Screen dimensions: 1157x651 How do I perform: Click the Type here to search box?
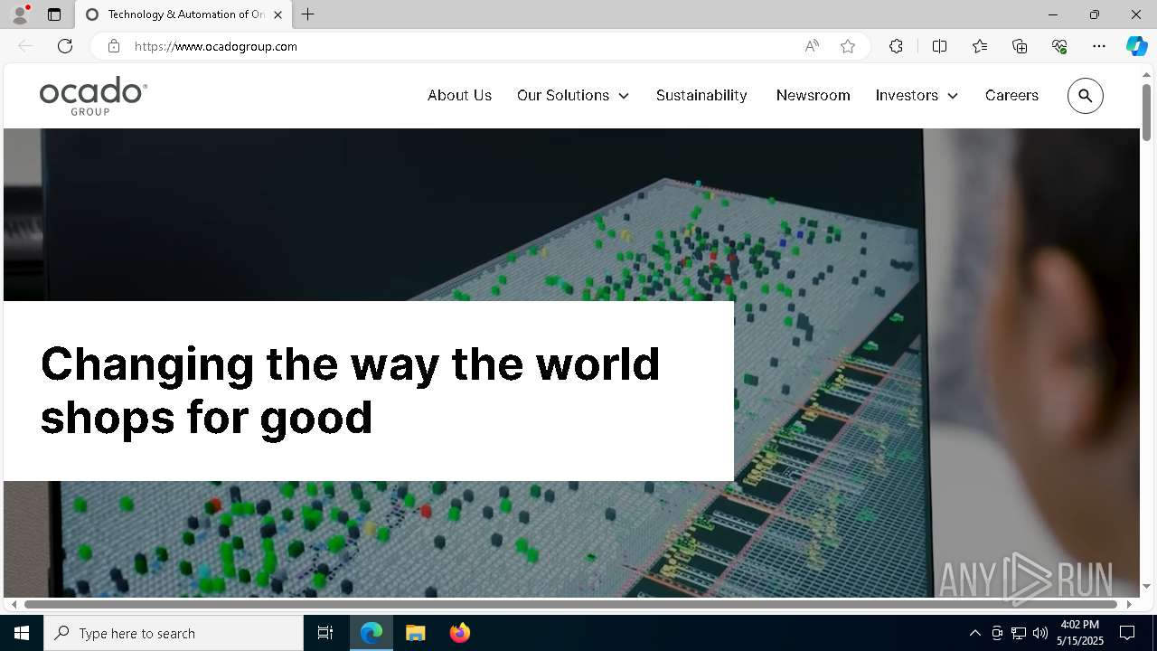tap(174, 633)
